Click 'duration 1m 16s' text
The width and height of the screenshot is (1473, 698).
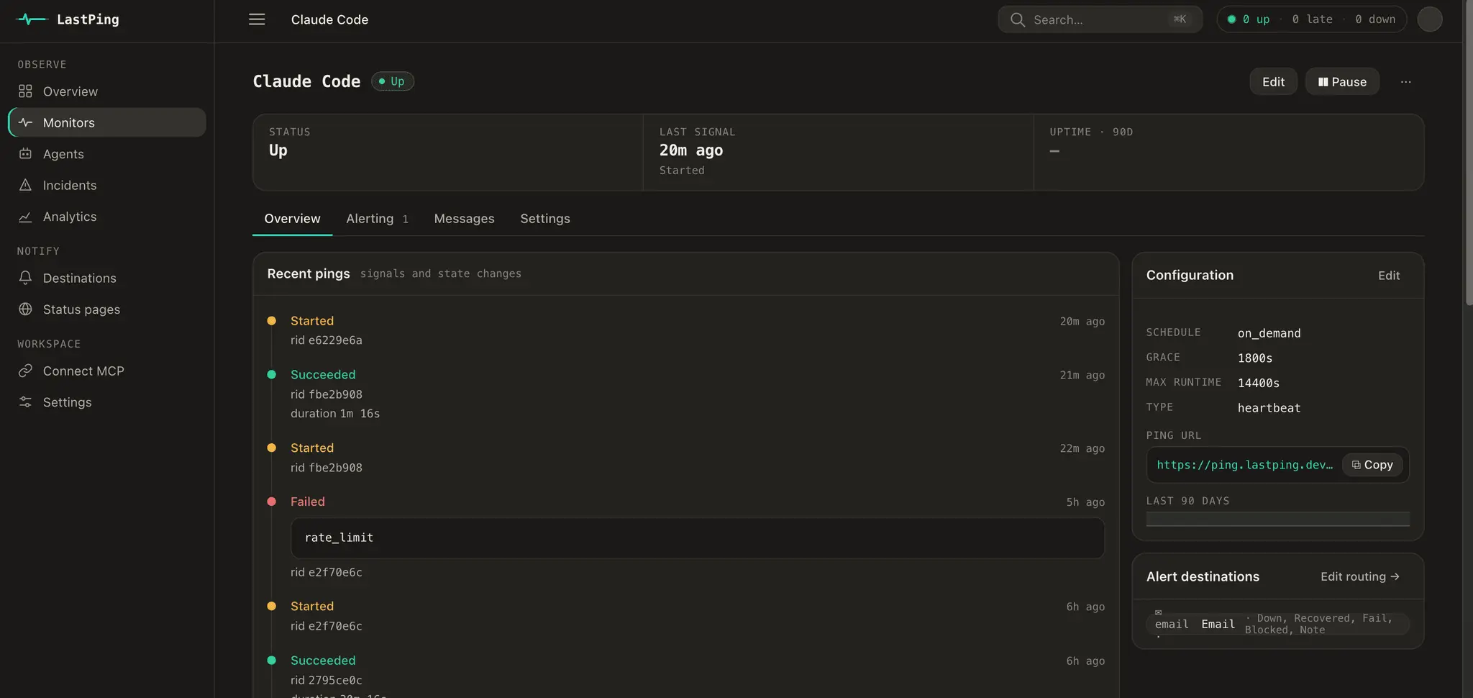coord(335,414)
